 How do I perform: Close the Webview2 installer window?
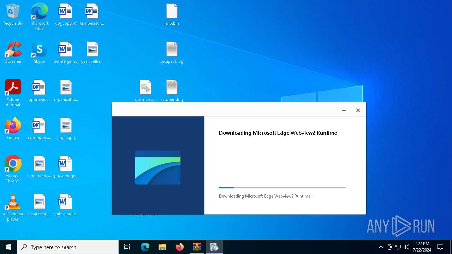[x=358, y=110]
